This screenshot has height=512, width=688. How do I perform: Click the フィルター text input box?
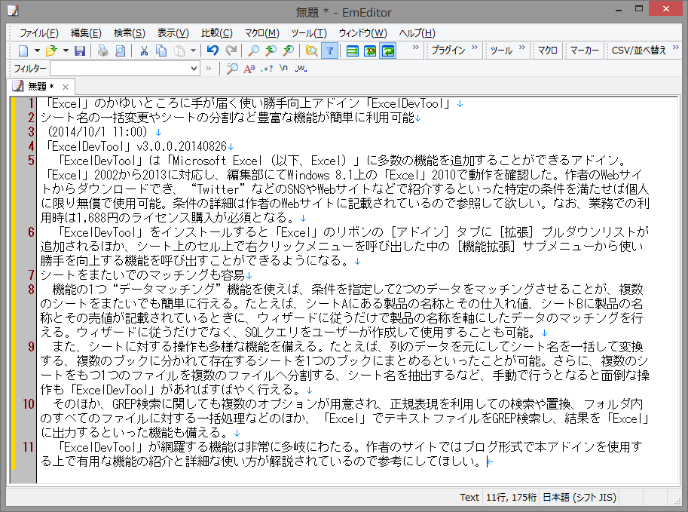click(x=121, y=69)
